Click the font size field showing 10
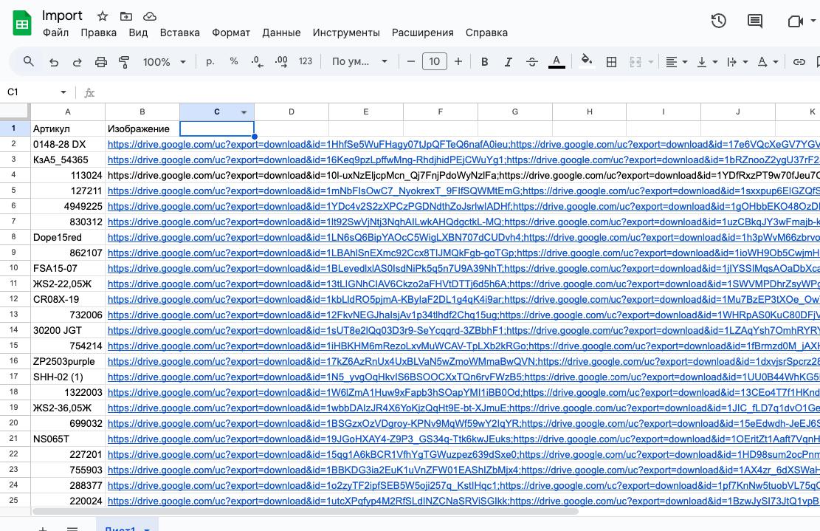 [434, 62]
